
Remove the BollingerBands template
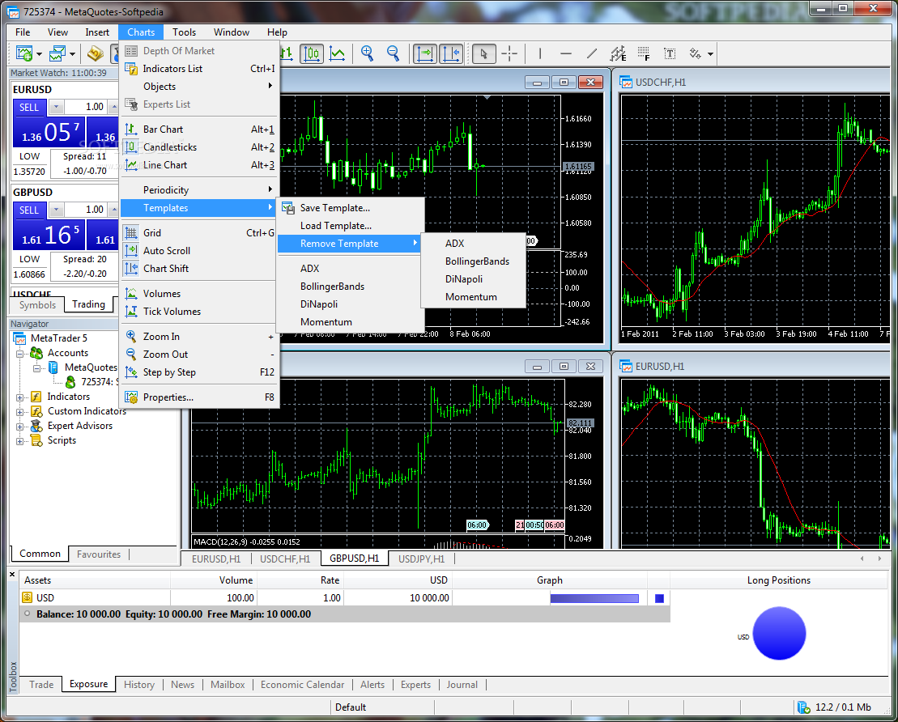tap(473, 261)
